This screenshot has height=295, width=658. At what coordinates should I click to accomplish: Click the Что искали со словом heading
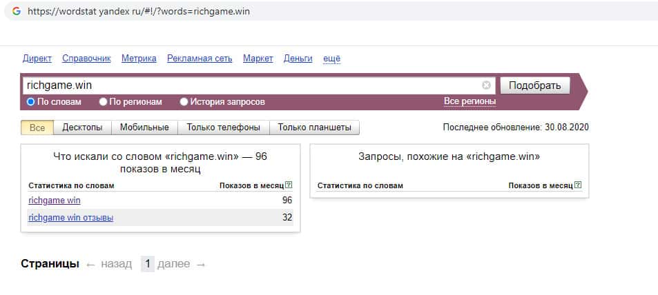tap(160, 163)
